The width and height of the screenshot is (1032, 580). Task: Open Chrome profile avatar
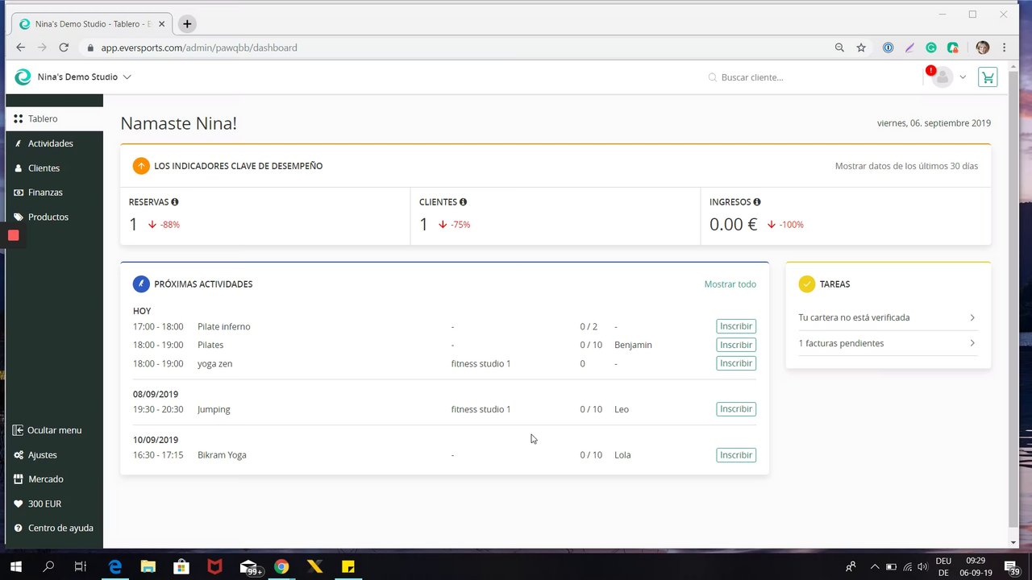click(982, 48)
